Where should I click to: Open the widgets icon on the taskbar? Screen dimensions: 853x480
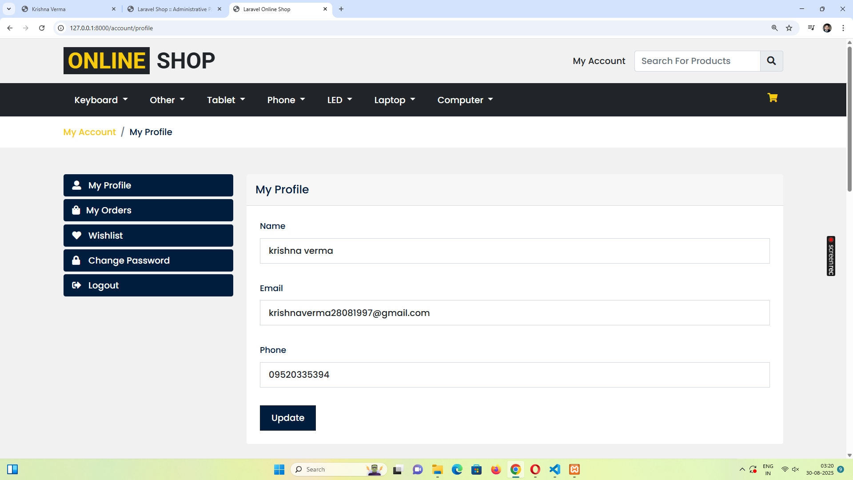12,469
